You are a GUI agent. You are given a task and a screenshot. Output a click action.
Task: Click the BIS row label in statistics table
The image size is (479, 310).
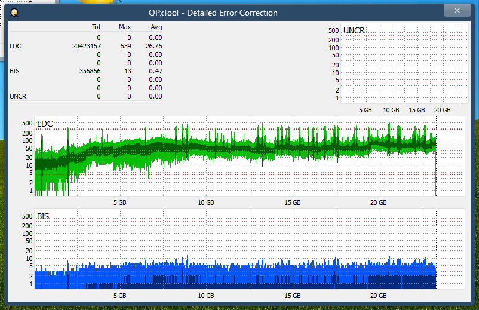click(x=14, y=71)
